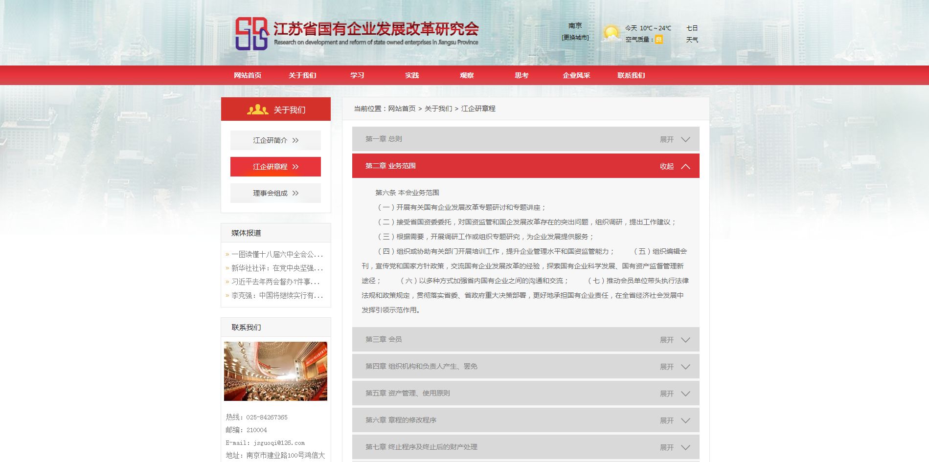Click the conference hall photo thumbnail
Screen dimensions: 929x462
[x=275, y=371]
